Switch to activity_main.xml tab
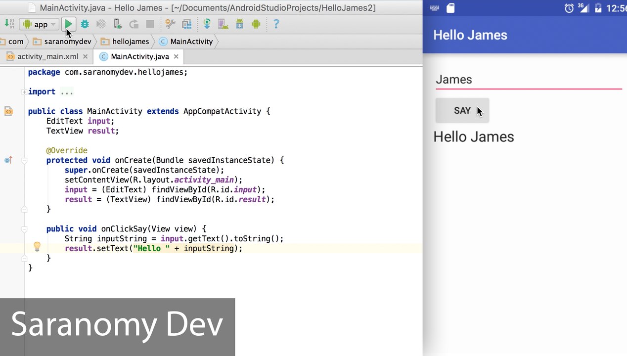This screenshot has height=356, width=627. (x=43, y=56)
